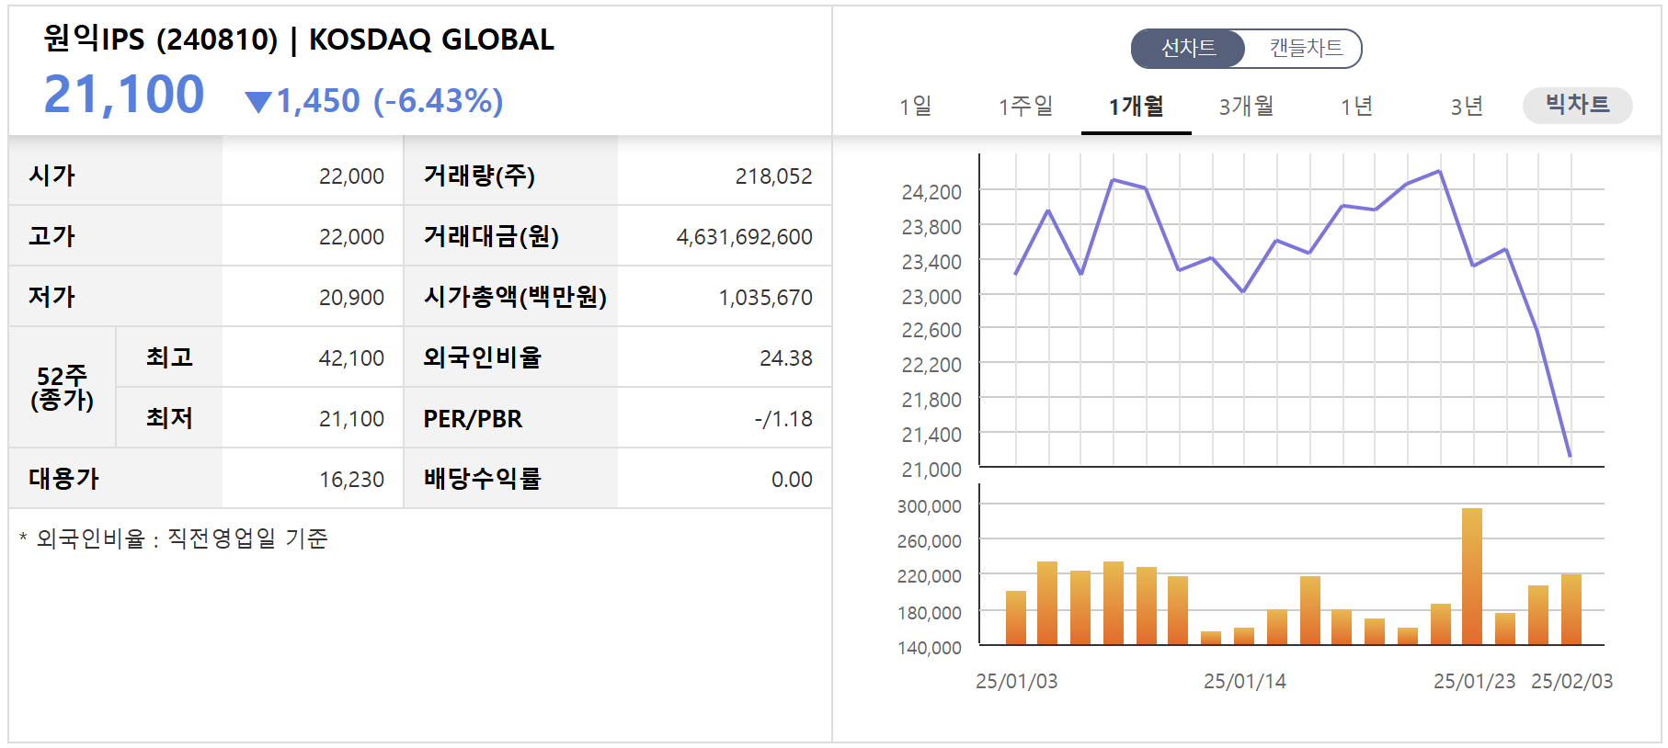This screenshot has width=1668, height=748.
Task: Select the 1일 period tab
Action: [916, 107]
